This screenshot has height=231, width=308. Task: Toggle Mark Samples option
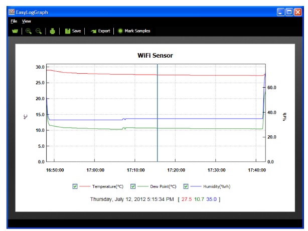(134, 31)
